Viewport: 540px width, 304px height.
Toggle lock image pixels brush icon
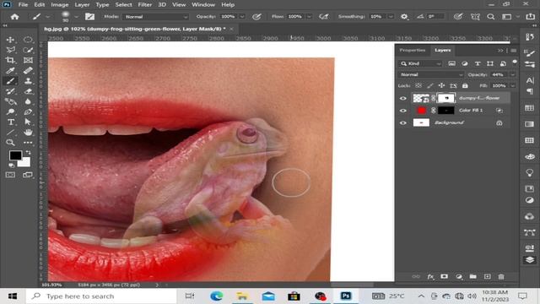point(430,85)
